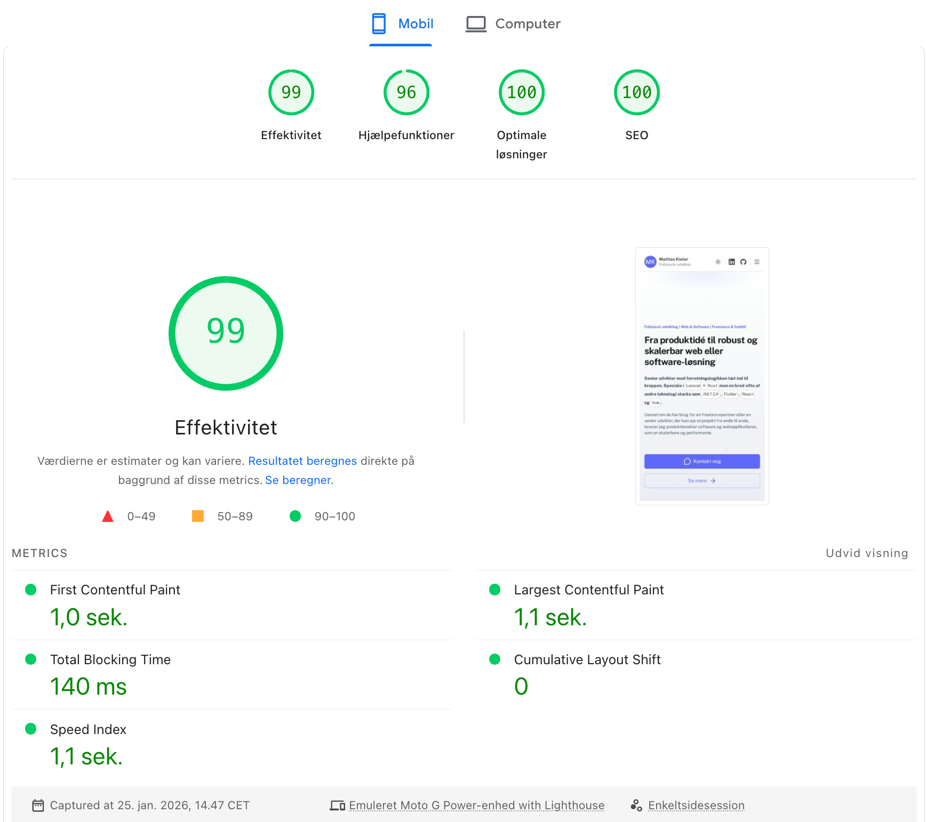Click the Hjælpefunktioner gauge showing 96
Screen dimensions: 926x822
[x=406, y=92]
